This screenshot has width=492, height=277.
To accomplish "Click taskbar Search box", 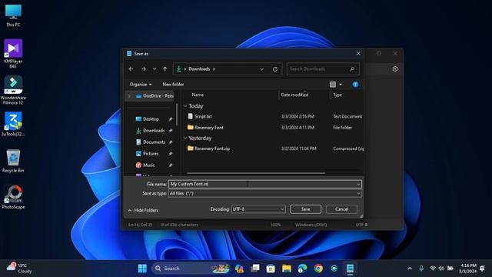I will coord(191,269).
